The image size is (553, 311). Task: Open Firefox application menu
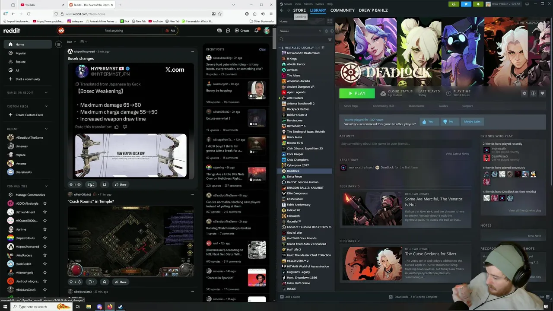(x=270, y=14)
